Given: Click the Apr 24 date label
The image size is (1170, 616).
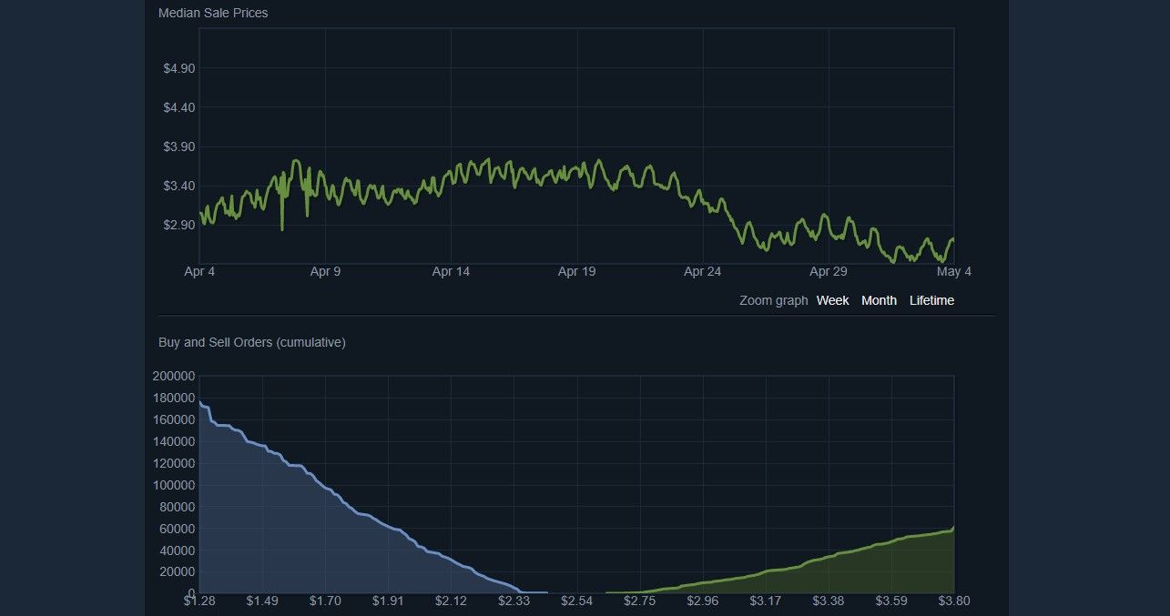Looking at the screenshot, I should tap(702, 271).
